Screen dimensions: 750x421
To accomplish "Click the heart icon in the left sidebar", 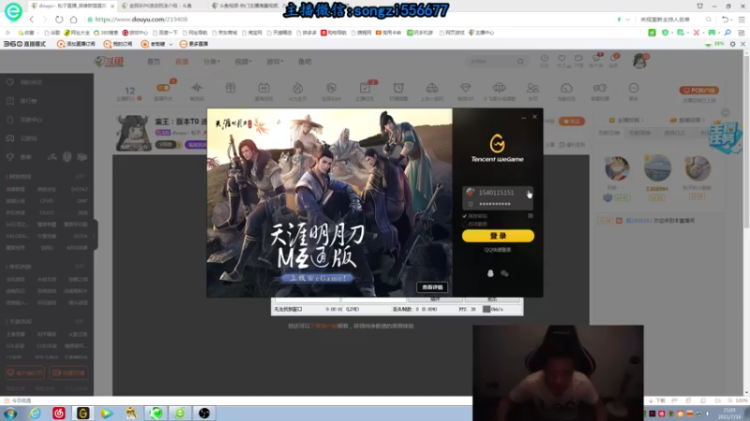I will (10, 82).
